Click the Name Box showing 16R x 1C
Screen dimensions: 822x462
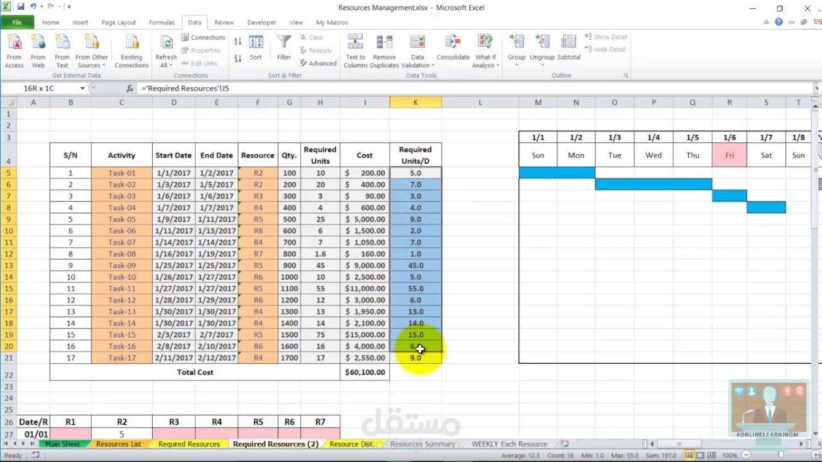point(39,88)
